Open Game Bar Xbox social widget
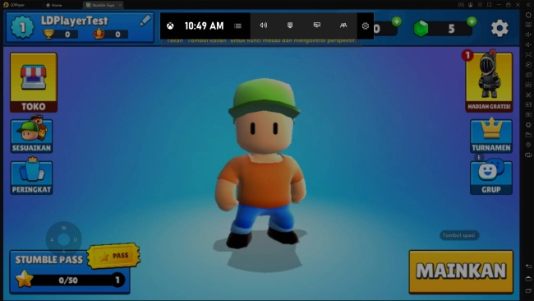Screen dimensions: 534x301 click(x=343, y=25)
